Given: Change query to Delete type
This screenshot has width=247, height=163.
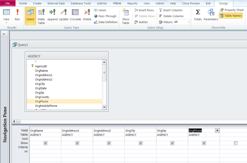Looking at the screenshot, I should 87,15.
